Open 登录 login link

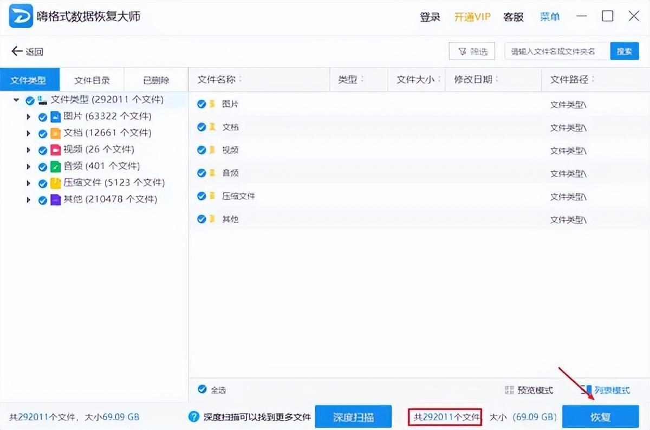point(430,17)
